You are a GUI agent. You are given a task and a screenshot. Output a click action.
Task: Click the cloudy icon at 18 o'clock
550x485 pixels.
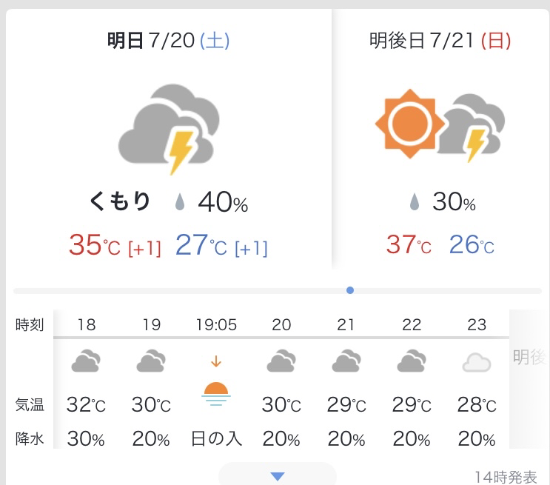(x=86, y=361)
